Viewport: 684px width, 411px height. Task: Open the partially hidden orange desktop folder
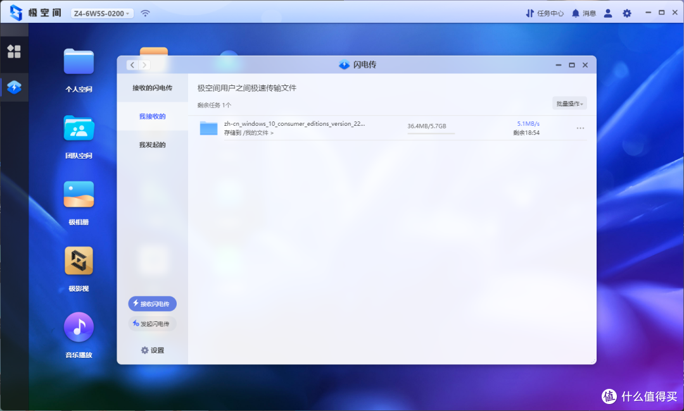pos(153,51)
